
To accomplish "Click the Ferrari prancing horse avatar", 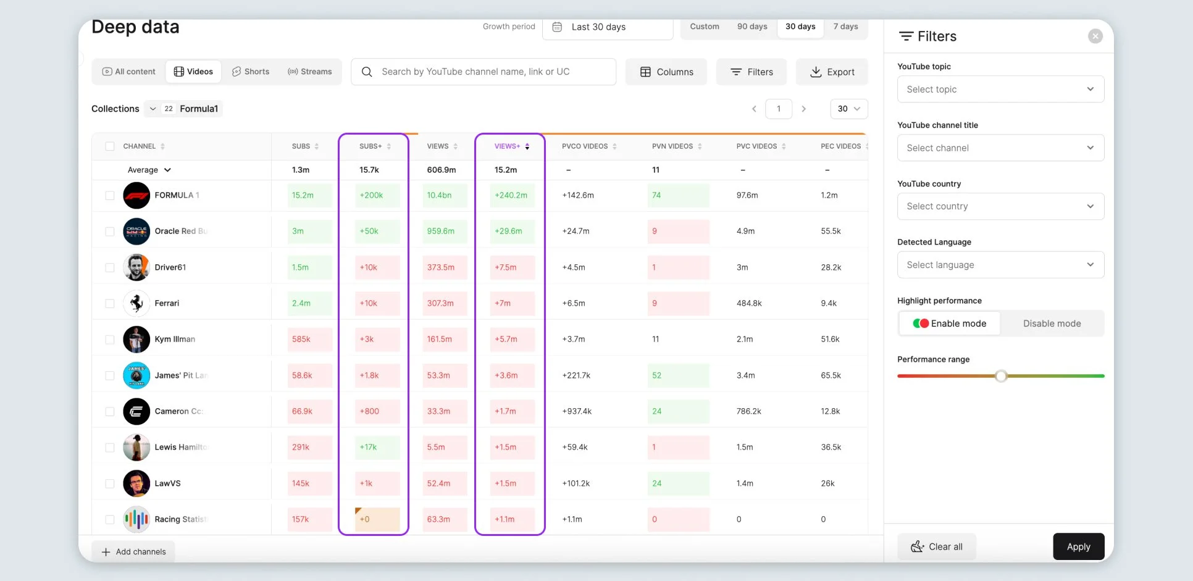I will click(136, 303).
